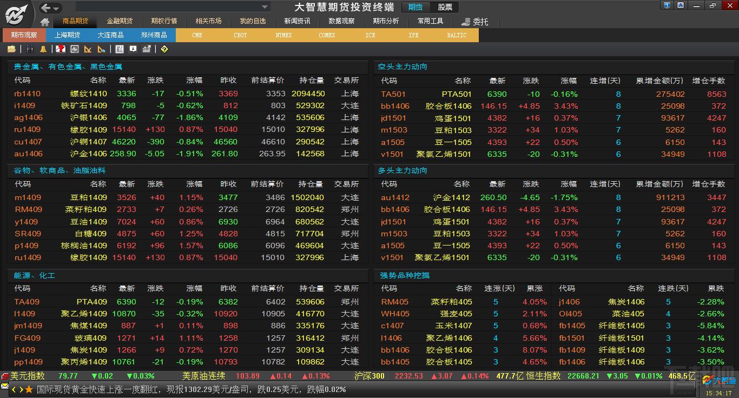Image resolution: width=739 pixels, height=398 pixels.
Task: Click the 大智慧 logo in status bar
Action: (x=718, y=380)
